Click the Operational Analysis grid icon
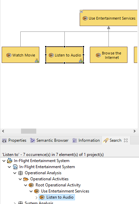This screenshot has width=139, height=204. [x=20, y=173]
